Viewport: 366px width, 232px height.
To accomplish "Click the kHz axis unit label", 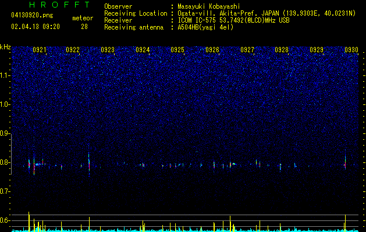I will click(x=5, y=47).
